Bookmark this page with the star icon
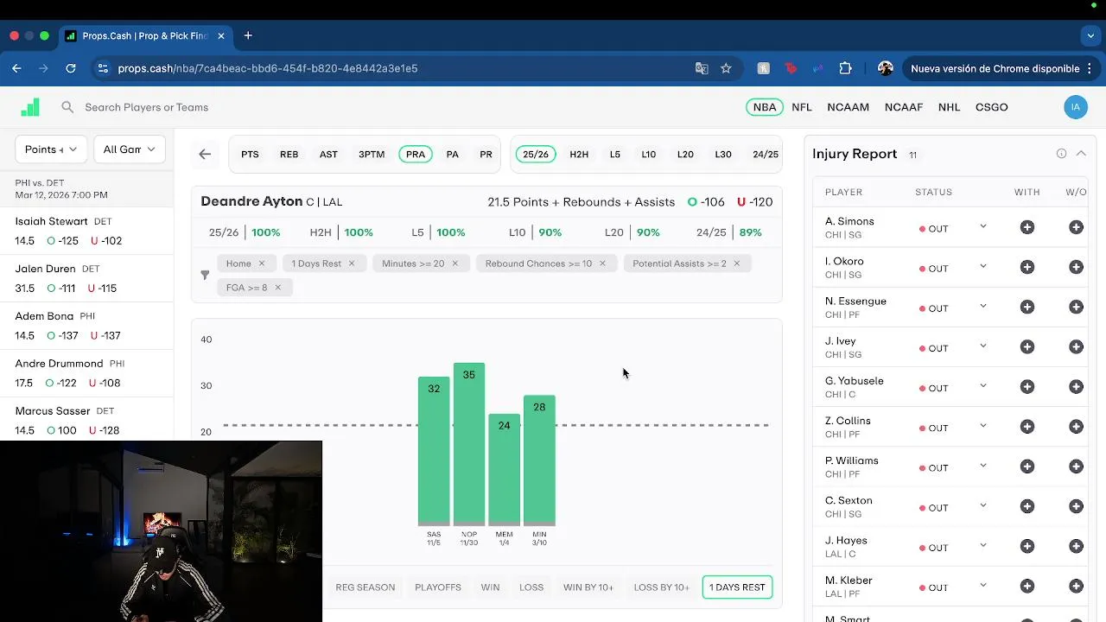 726,68
